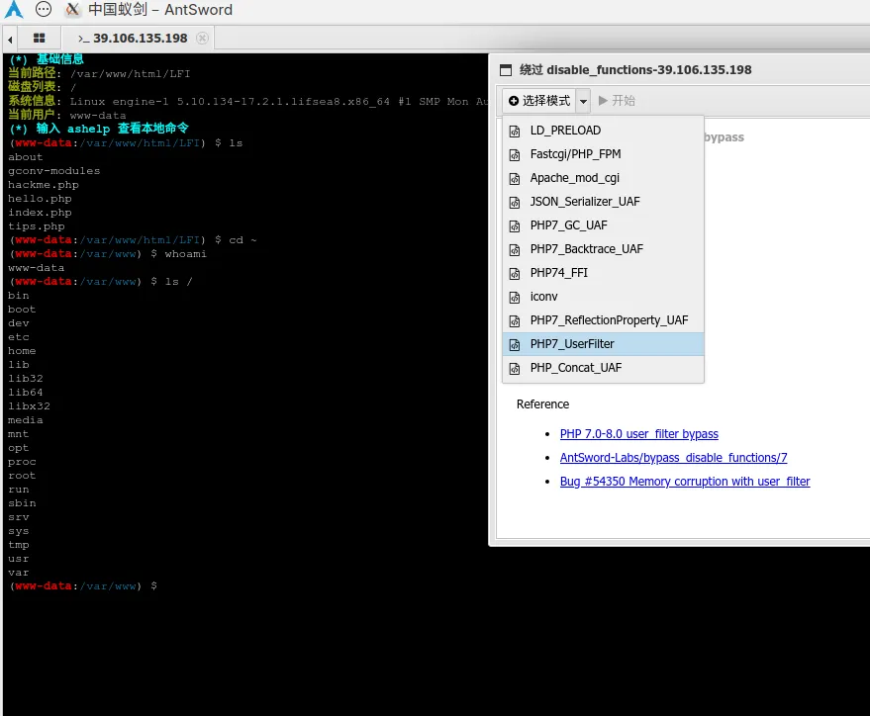This screenshot has width=870, height=716.
Task: Click file icon beside LD_PRELOAD
Action: (x=515, y=132)
